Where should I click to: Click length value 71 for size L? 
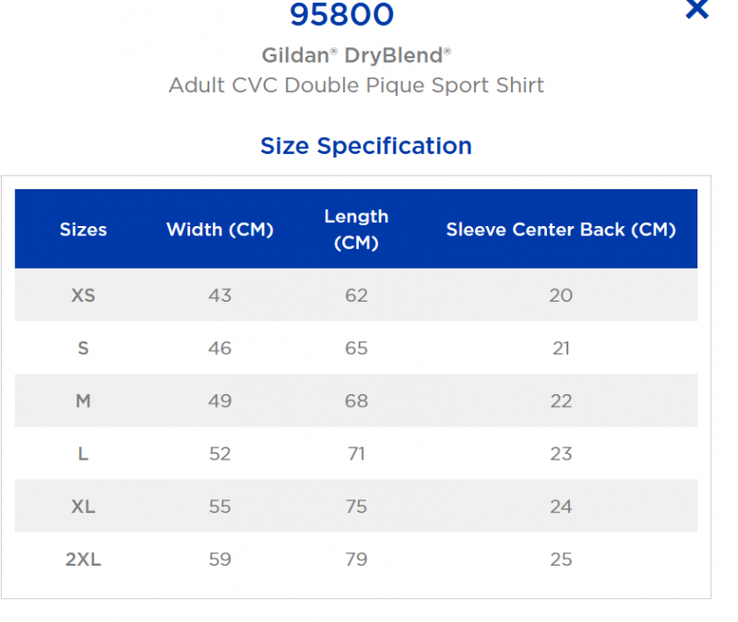pyautogui.click(x=356, y=454)
